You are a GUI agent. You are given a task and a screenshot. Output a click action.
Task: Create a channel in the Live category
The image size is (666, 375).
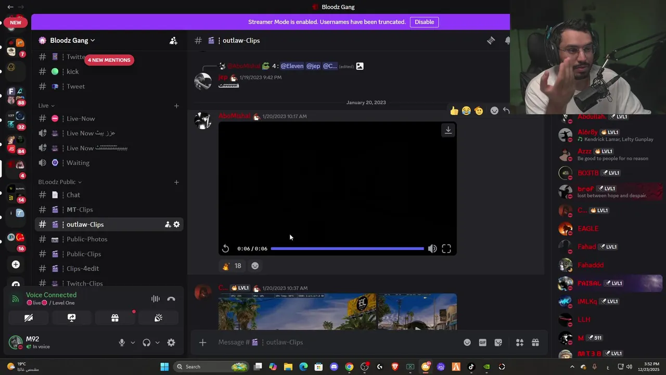[x=176, y=106]
